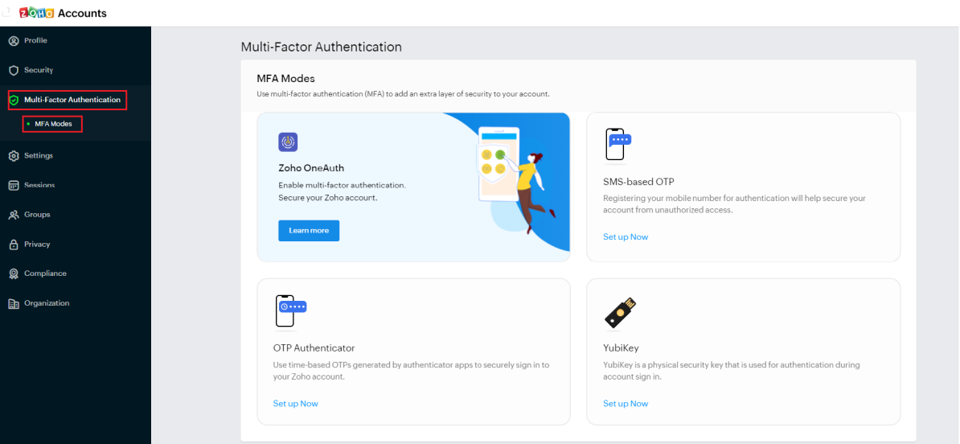Click the Multi-Factor Authentication page title
Screen dimensions: 960x444
coord(322,47)
